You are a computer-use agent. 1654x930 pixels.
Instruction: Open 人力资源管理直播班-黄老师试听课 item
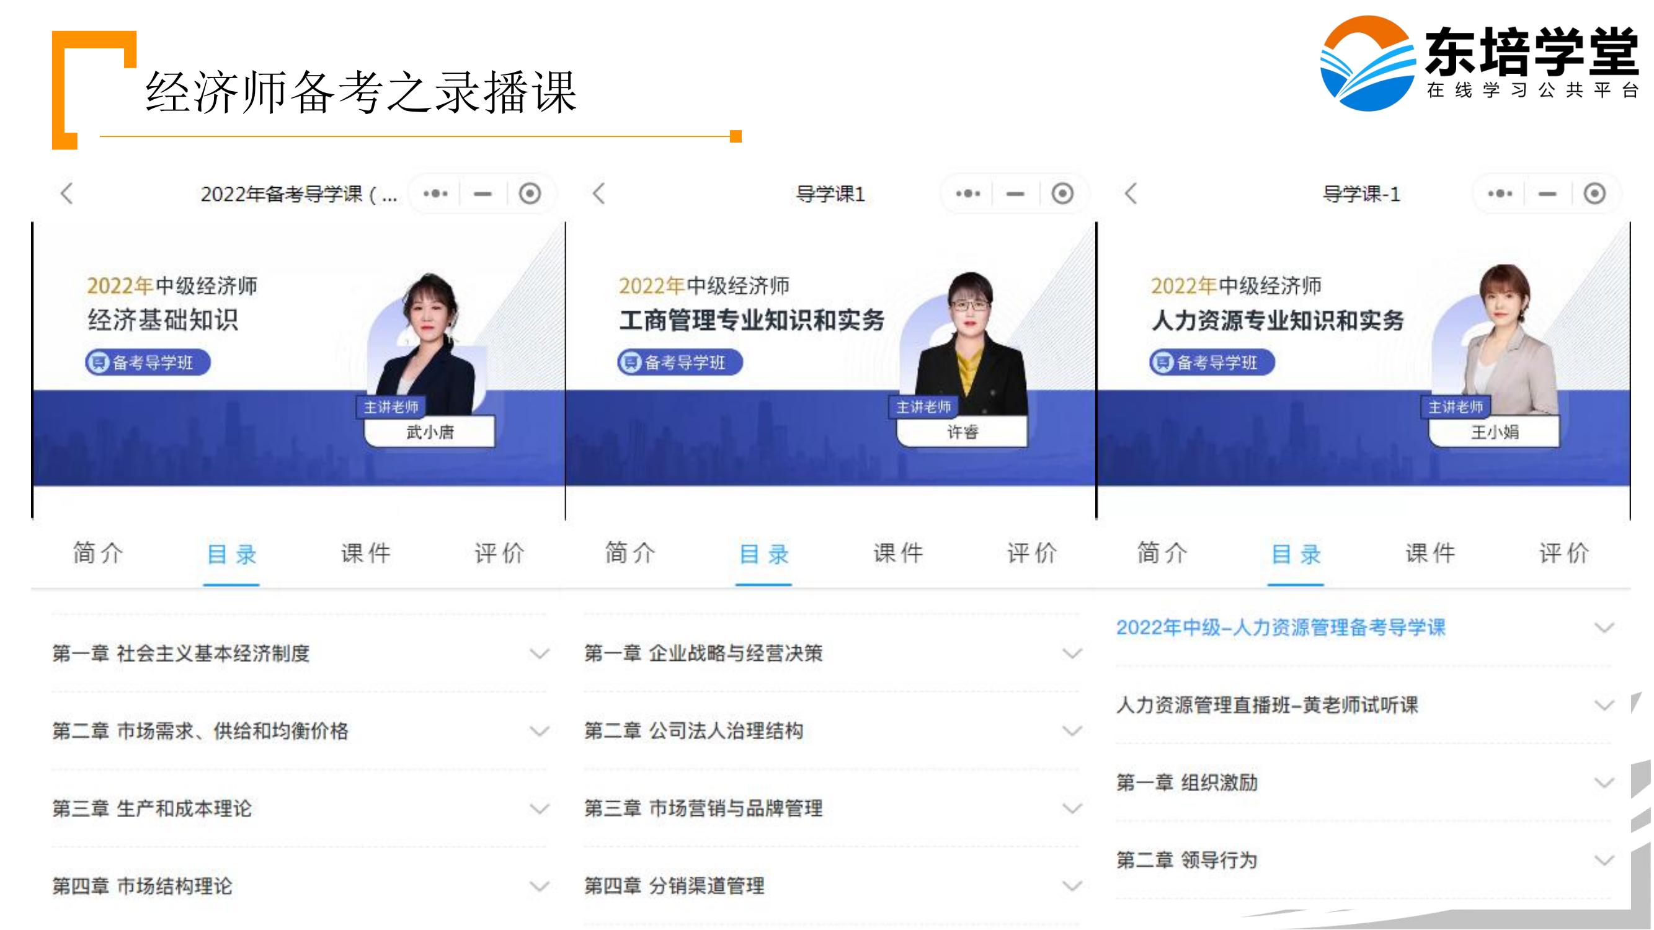pos(1267,706)
